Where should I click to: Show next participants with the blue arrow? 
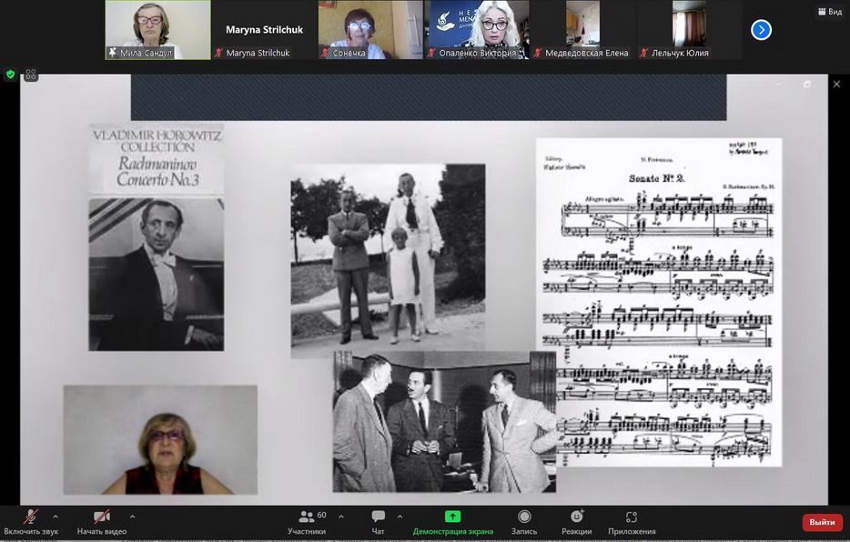(761, 30)
